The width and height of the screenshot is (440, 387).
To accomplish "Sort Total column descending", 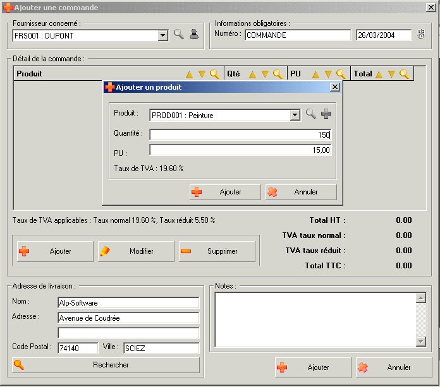I will pos(391,74).
